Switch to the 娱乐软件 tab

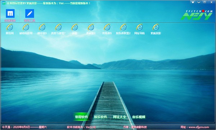(100, 117)
